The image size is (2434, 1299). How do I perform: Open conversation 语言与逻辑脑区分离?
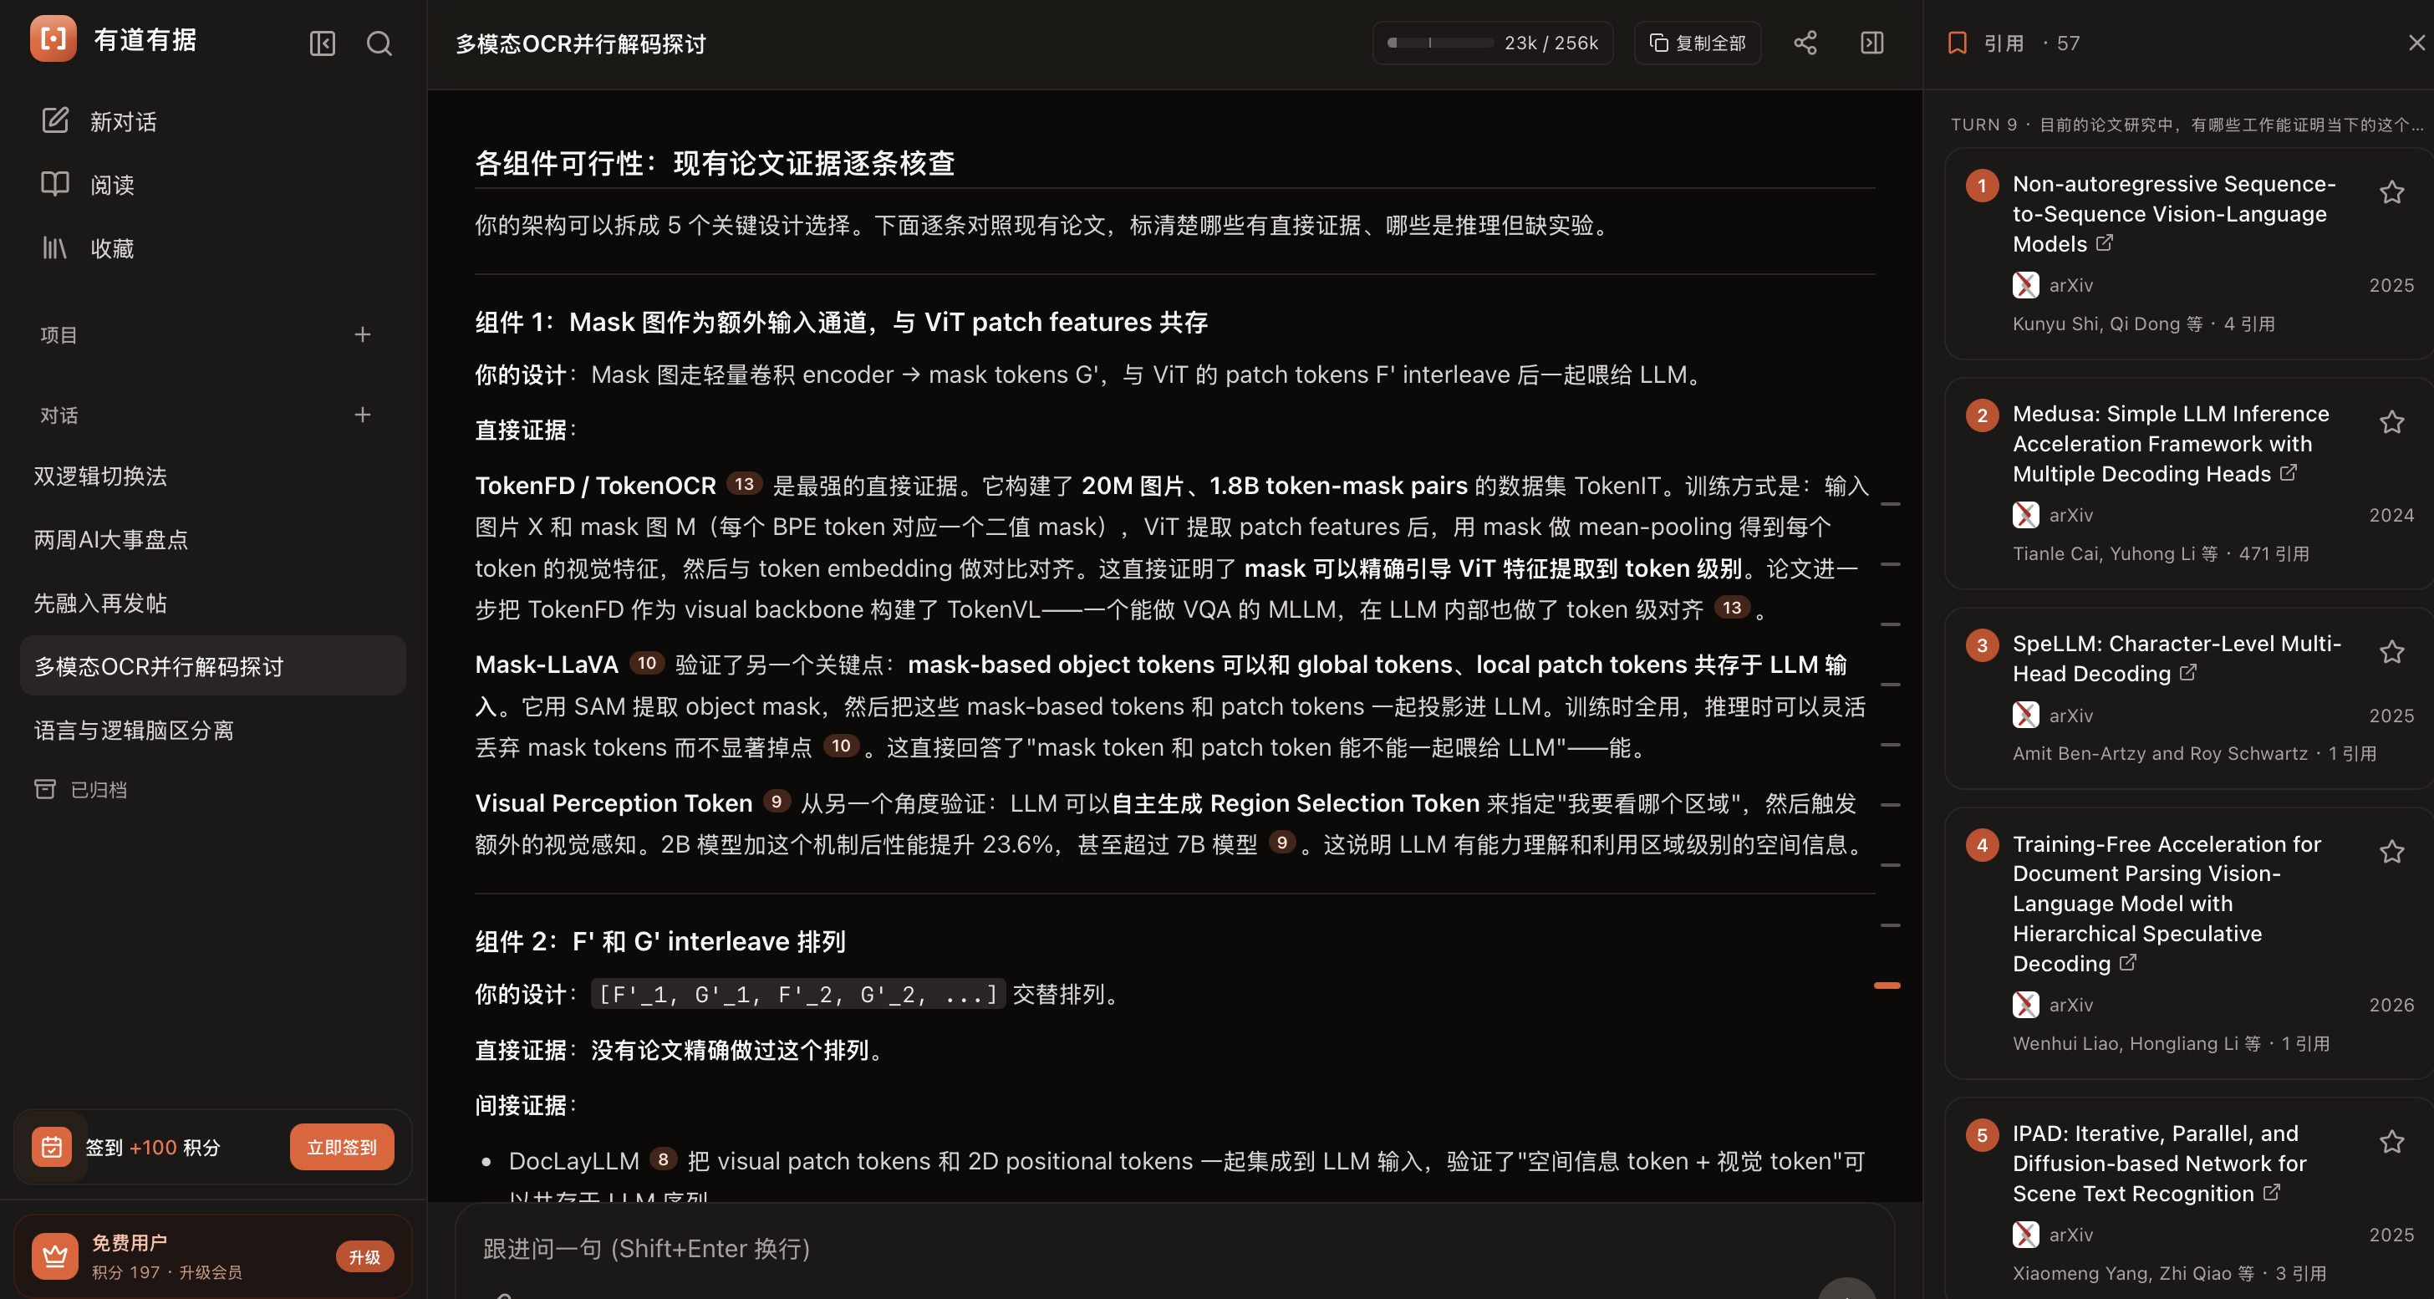[x=133, y=730]
